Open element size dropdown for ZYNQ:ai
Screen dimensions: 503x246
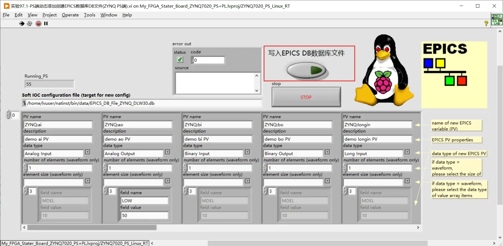(x=88, y=181)
